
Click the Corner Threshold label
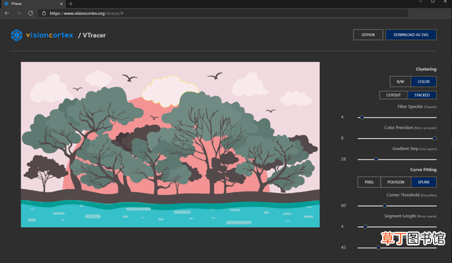(x=411, y=195)
